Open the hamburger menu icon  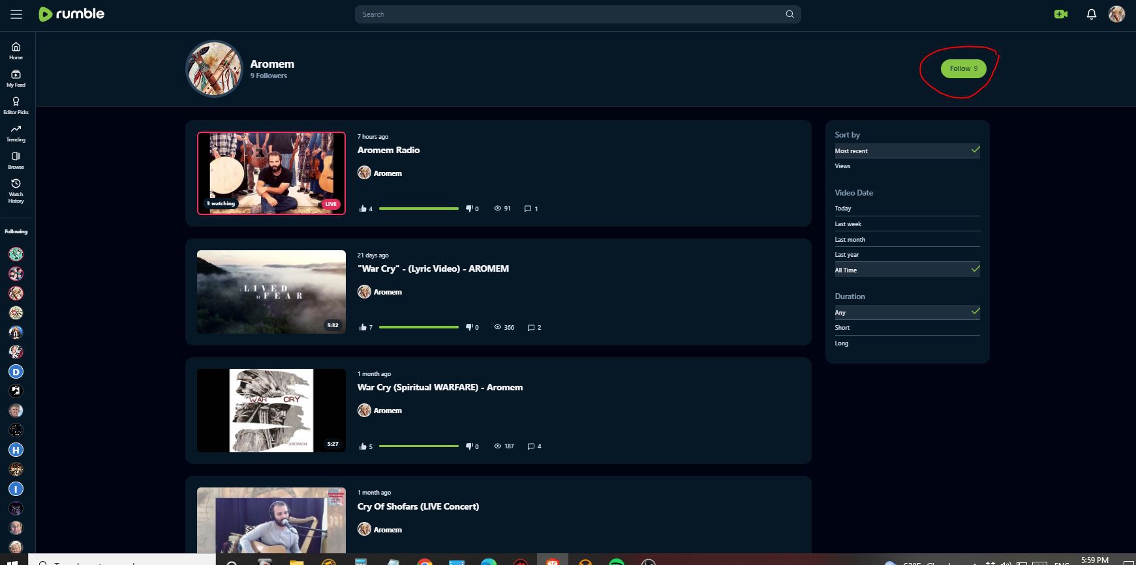tap(16, 14)
